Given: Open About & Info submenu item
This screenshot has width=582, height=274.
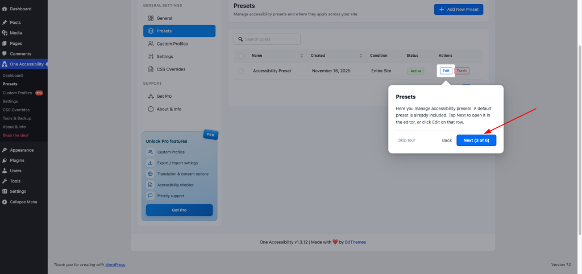Looking at the screenshot, I should click(x=14, y=127).
